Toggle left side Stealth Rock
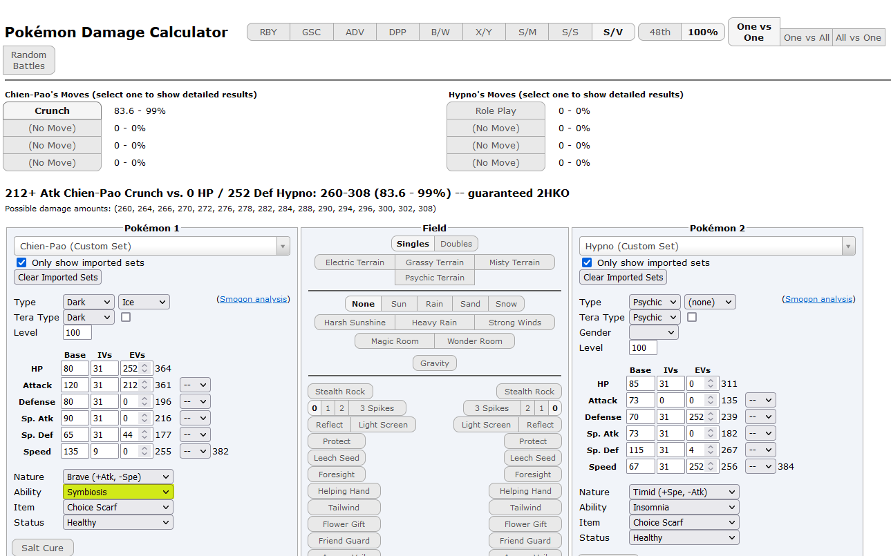Screen dimensions: 891x556 [340, 391]
